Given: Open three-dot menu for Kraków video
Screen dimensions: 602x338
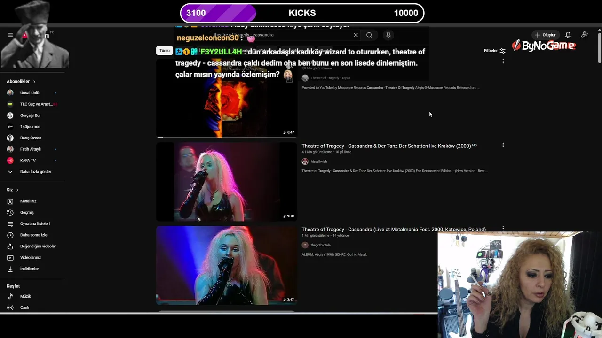Looking at the screenshot, I should coord(503,145).
